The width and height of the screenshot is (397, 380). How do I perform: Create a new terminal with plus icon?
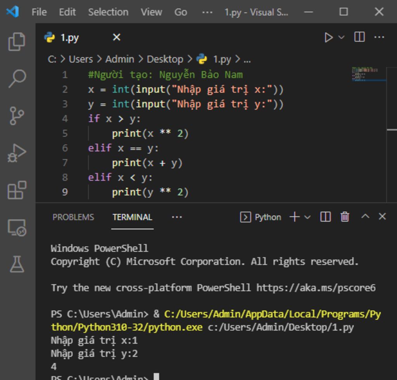(x=295, y=217)
